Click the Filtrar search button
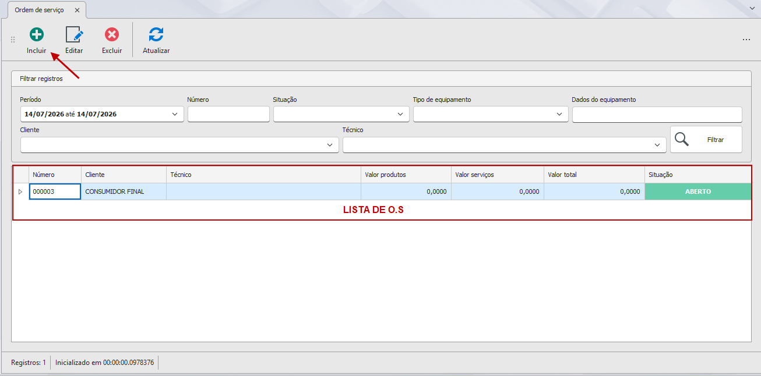761x376 pixels. [x=706, y=140]
